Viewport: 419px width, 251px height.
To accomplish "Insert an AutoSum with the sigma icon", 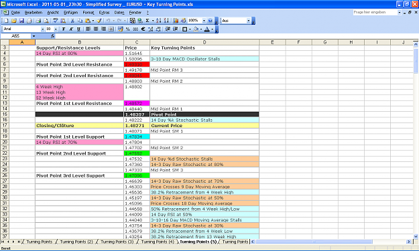I will point(147,21).
